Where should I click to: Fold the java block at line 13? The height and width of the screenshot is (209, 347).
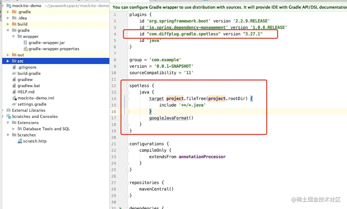click(128, 92)
